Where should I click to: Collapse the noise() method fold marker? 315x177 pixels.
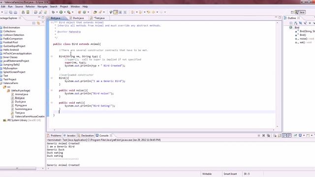point(52,90)
